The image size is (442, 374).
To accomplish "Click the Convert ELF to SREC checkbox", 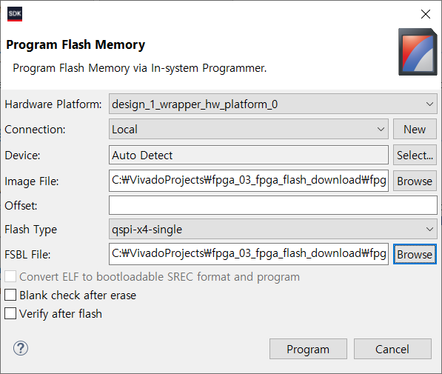I will click(10, 276).
